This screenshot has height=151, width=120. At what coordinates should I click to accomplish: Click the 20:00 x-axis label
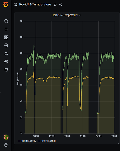pyautogui.click(x=67, y=136)
